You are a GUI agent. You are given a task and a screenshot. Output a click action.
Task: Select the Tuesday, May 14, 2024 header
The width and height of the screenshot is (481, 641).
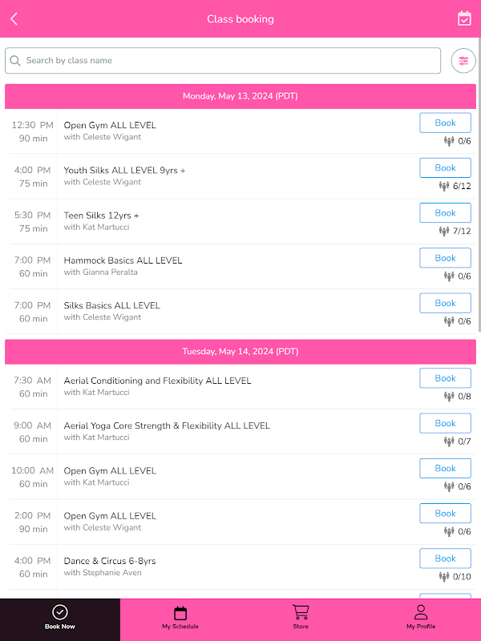tap(240, 352)
